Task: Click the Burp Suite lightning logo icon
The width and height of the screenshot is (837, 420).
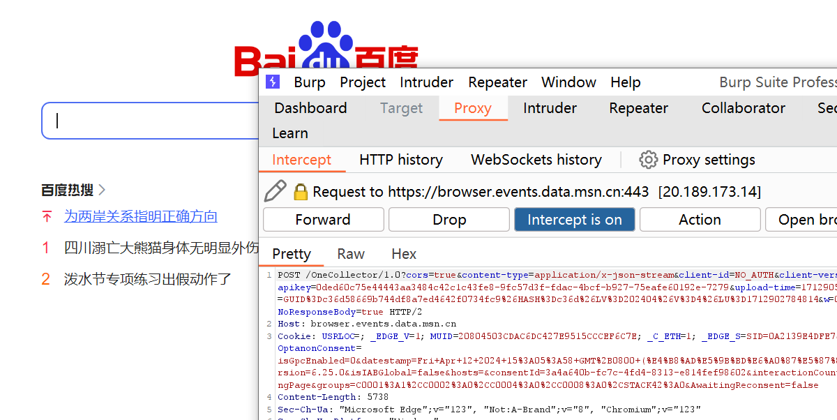Action: (273, 82)
